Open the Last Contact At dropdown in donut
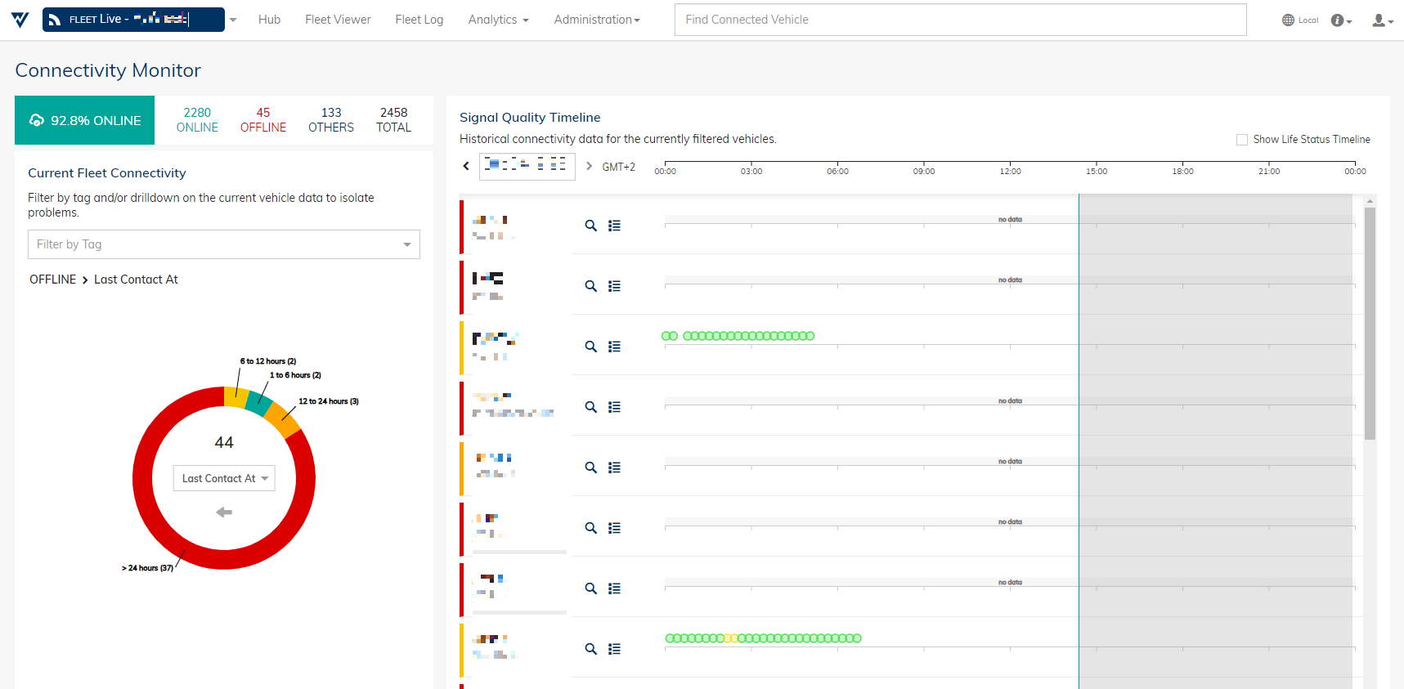Viewport: 1404px width, 689px height. coord(224,478)
